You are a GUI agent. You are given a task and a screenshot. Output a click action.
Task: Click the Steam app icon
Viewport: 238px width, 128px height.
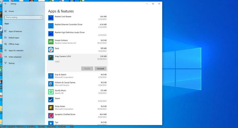click(x=51, y=100)
